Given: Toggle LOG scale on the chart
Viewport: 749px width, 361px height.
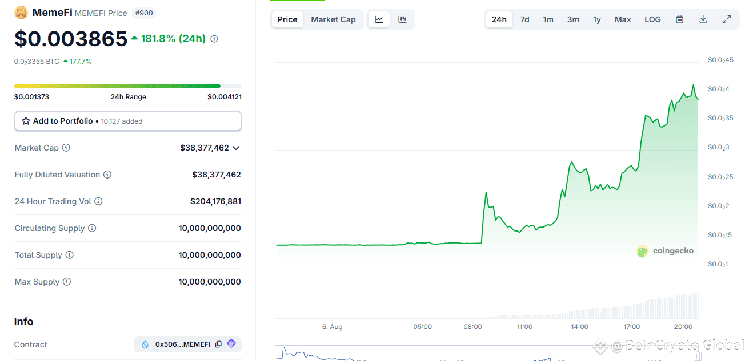Looking at the screenshot, I should click(x=652, y=19).
